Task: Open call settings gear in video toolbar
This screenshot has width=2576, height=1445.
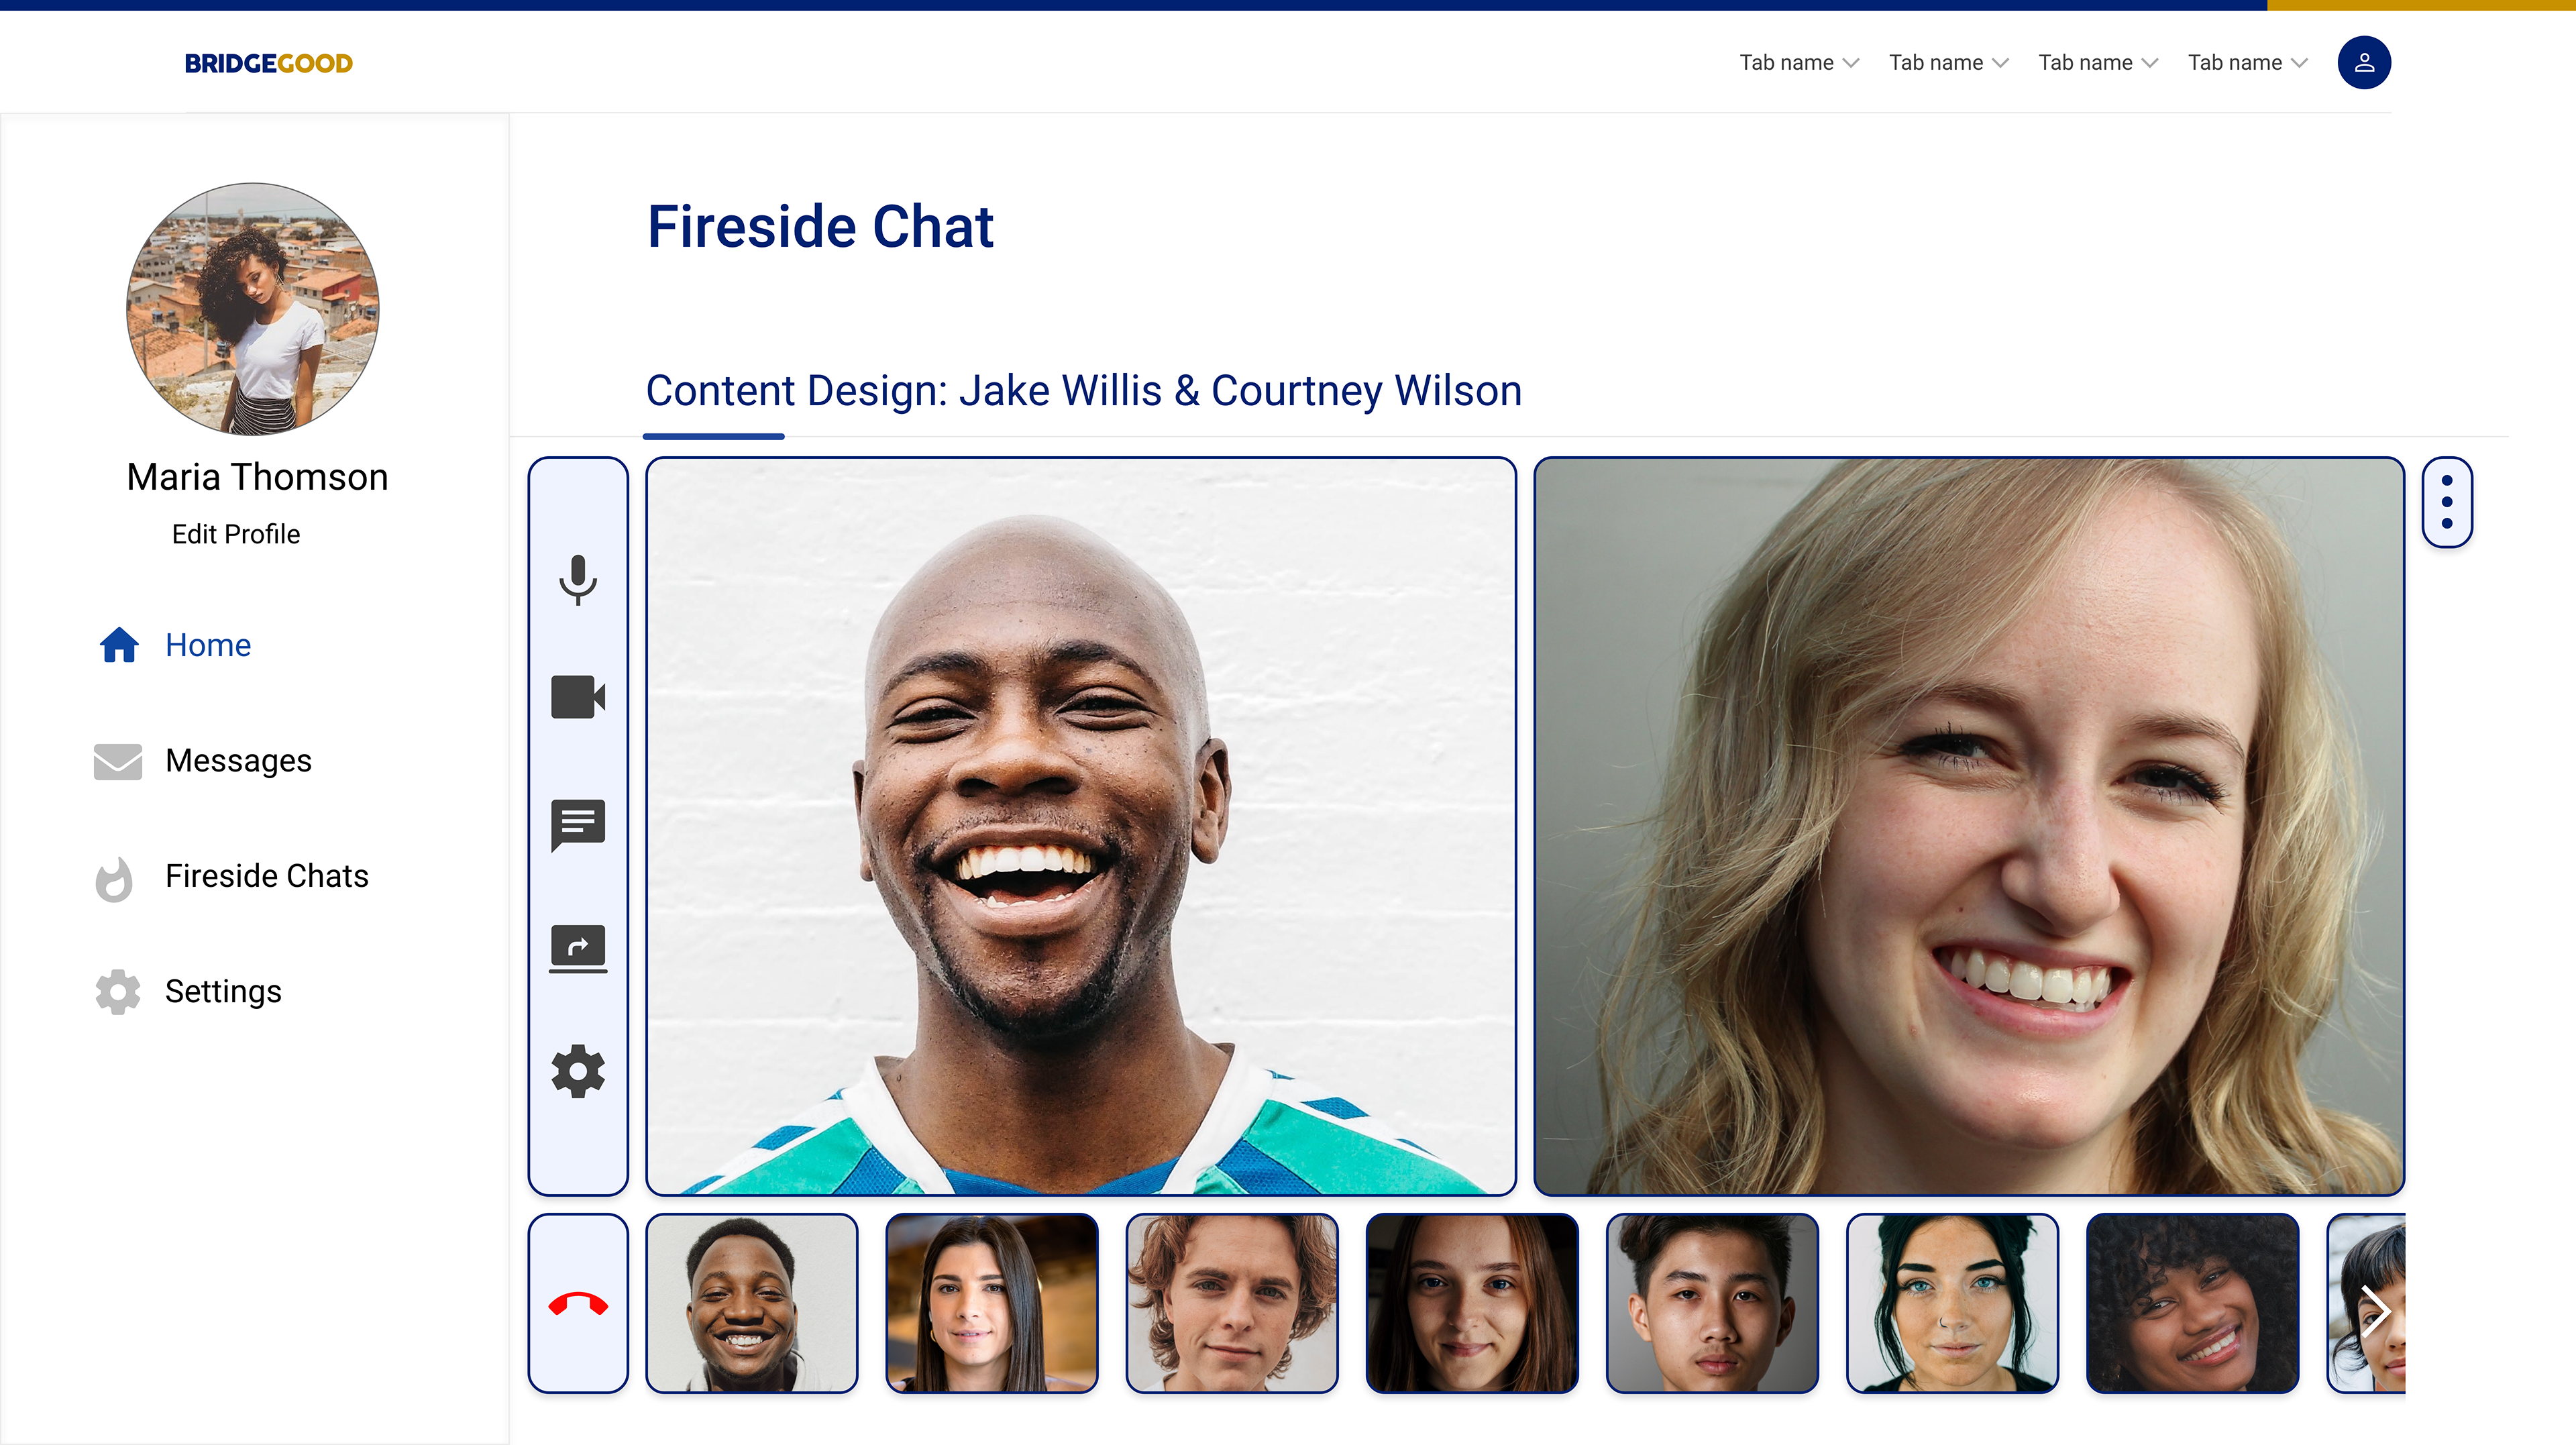Action: pos(578,1072)
